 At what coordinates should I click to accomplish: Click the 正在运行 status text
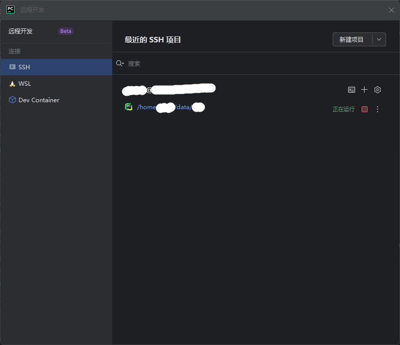click(x=344, y=109)
